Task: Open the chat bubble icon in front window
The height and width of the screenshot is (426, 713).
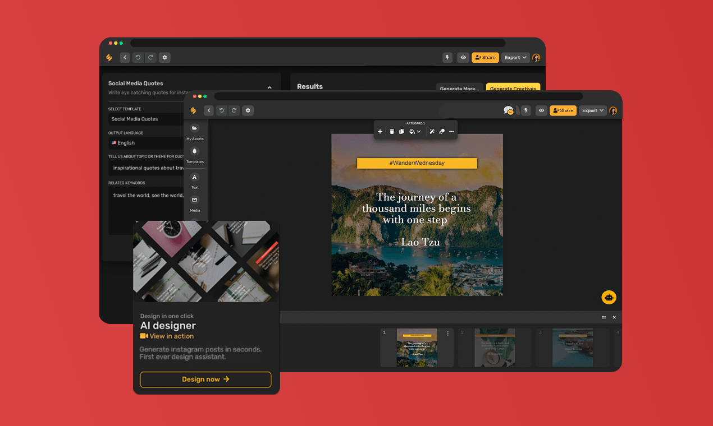Action: tap(509, 110)
